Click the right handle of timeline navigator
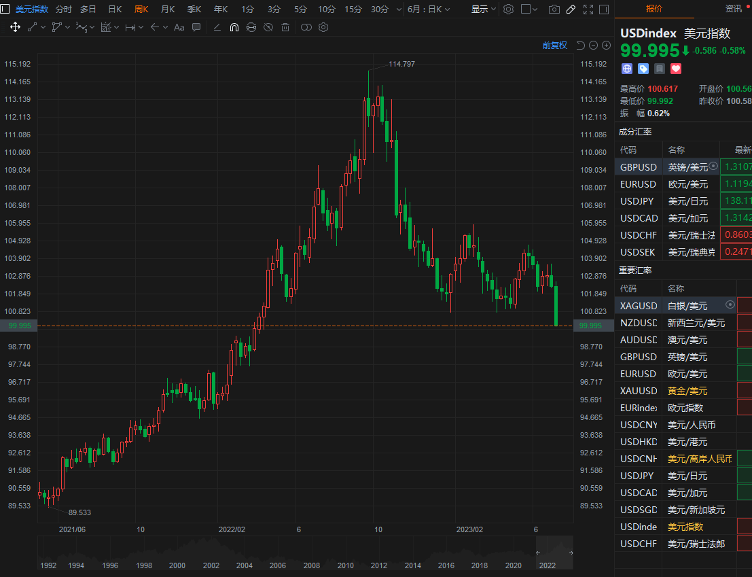752x577 pixels. pos(571,553)
